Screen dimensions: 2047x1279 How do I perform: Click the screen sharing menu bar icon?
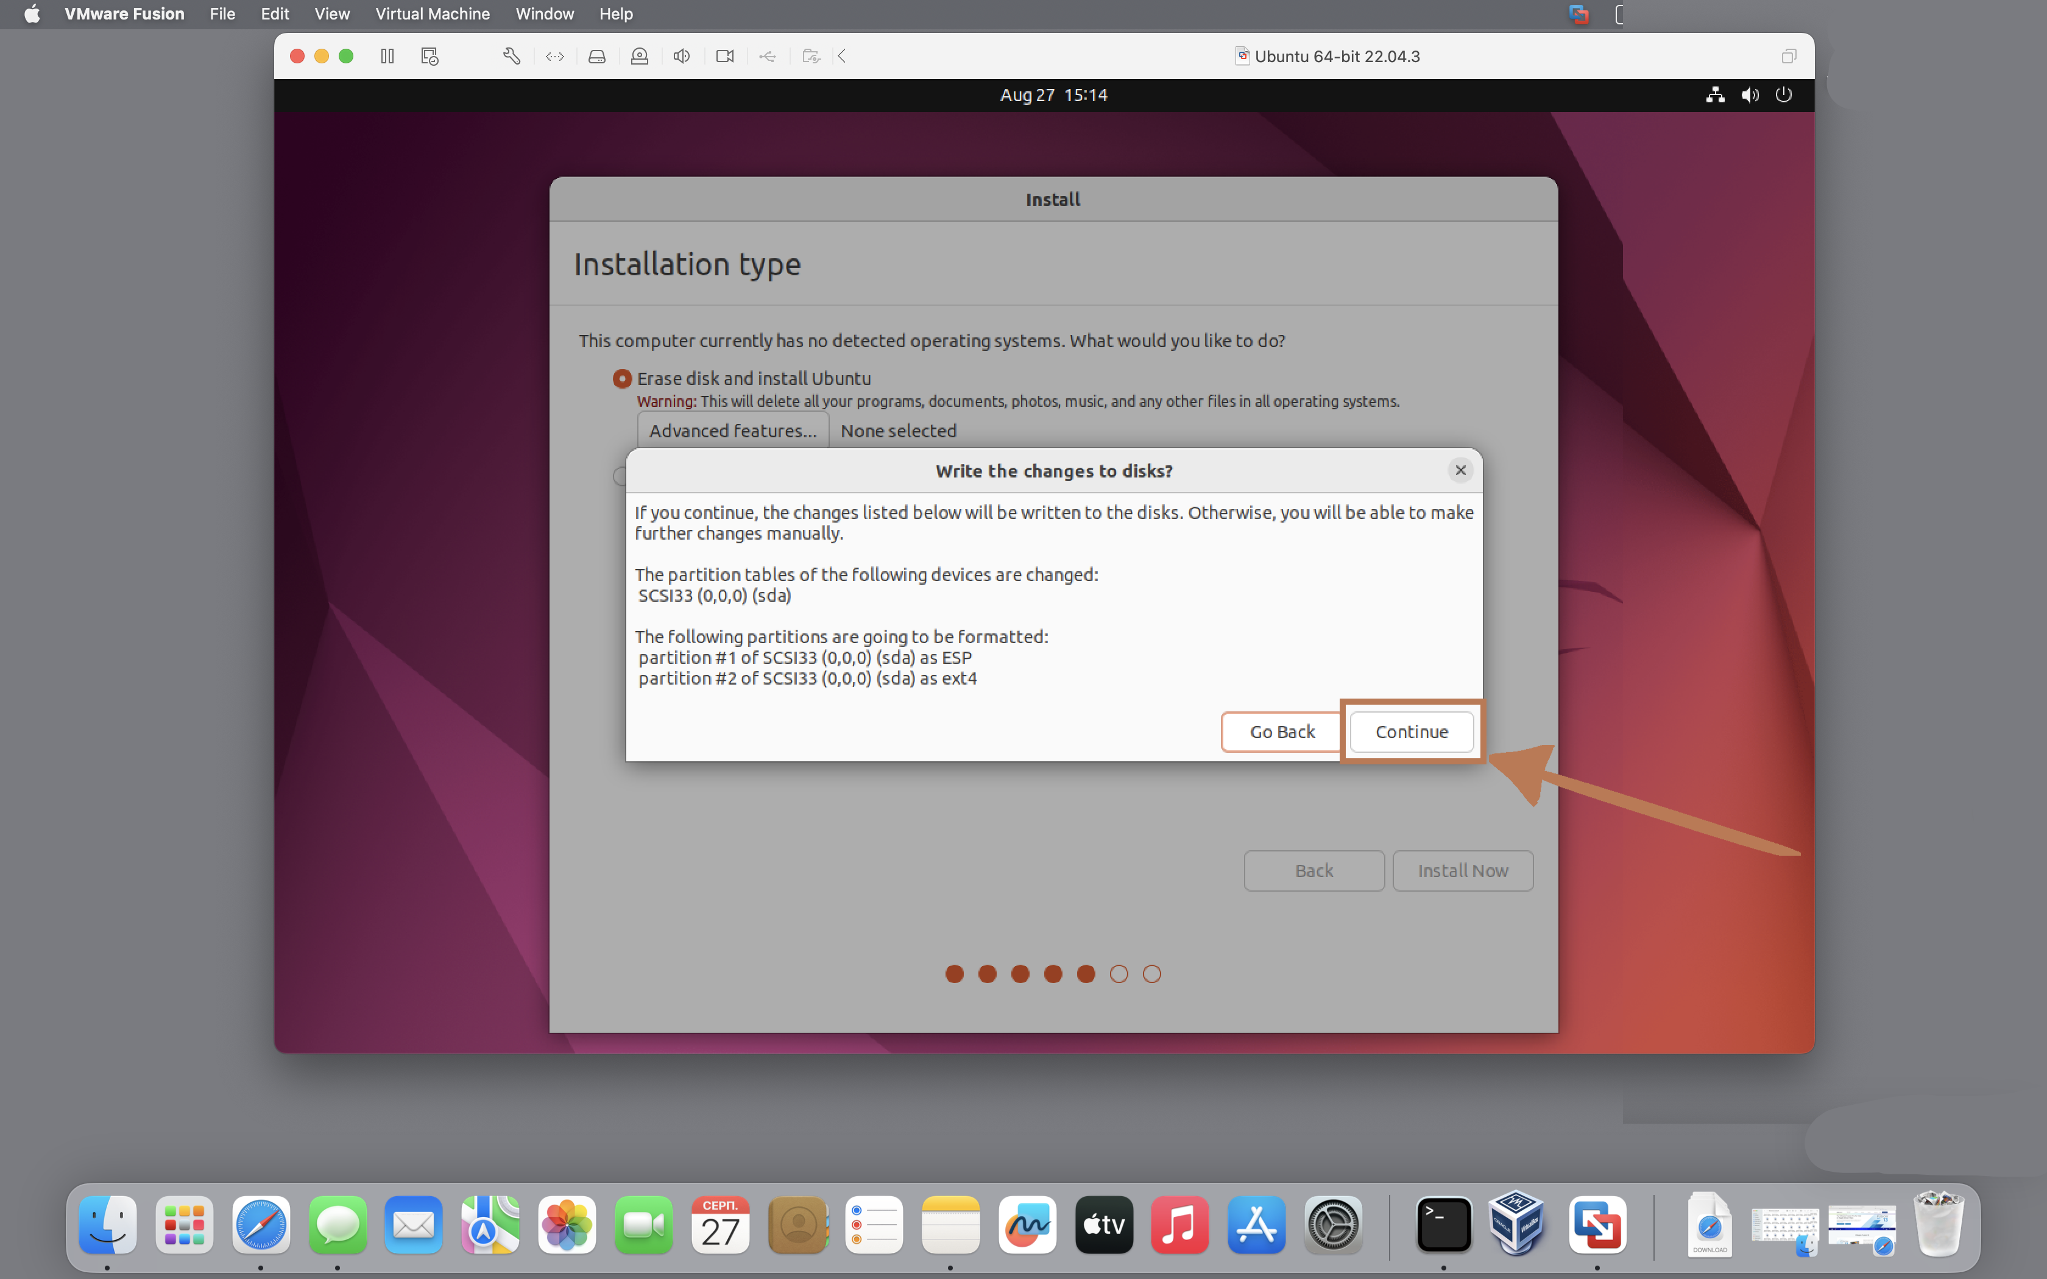1579,13
